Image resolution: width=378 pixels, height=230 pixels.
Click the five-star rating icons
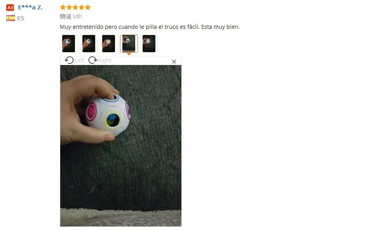point(75,7)
